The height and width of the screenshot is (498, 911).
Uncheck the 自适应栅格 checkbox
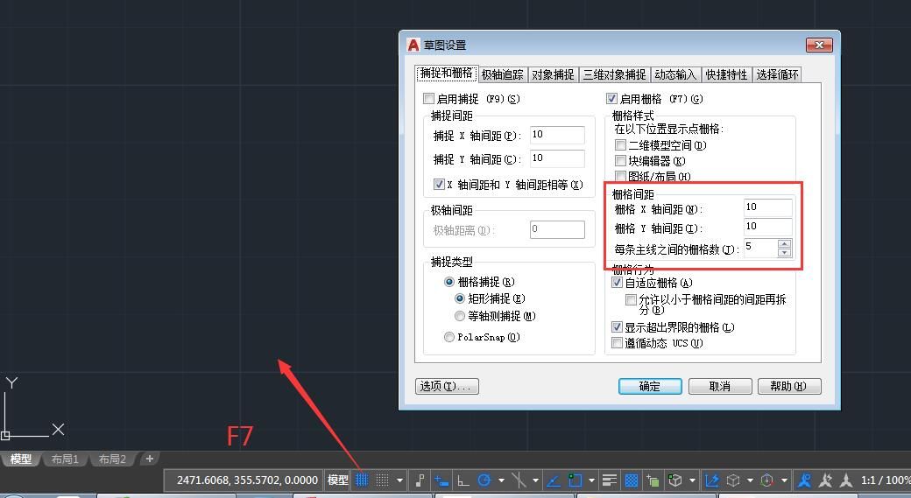[x=617, y=282]
